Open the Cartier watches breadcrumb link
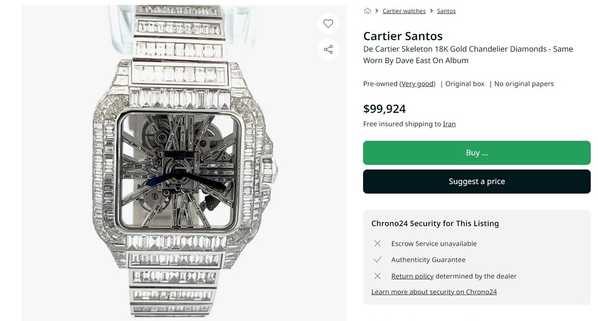 click(404, 11)
